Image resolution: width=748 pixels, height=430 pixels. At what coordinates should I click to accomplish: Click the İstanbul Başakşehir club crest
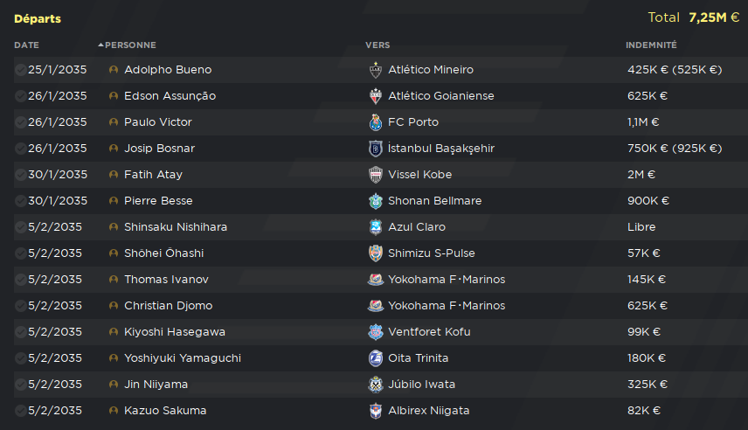tap(376, 149)
